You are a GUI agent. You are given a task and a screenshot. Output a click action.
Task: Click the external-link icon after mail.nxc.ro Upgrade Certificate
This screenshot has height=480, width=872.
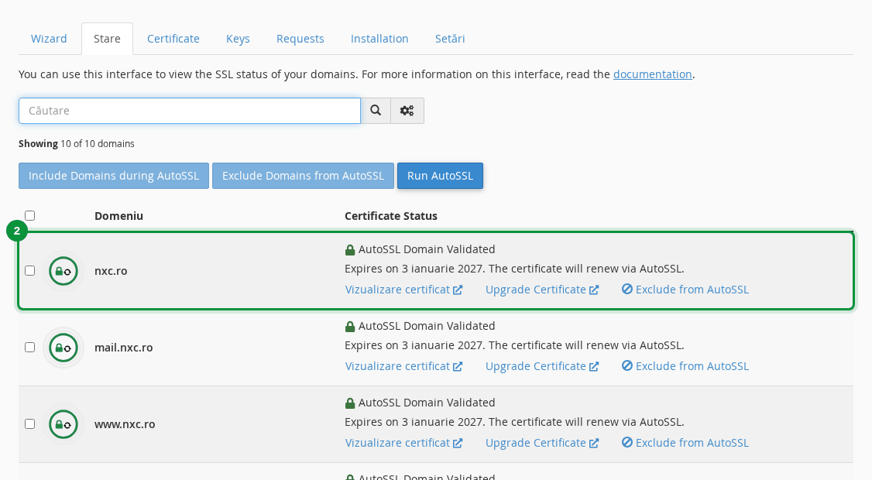594,366
